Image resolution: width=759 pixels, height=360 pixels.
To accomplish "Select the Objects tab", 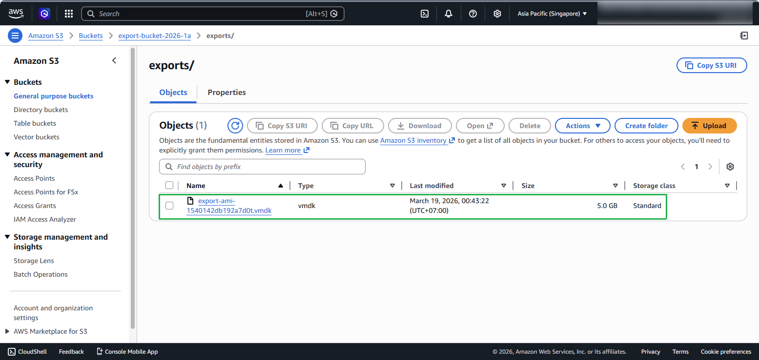I will tap(173, 93).
